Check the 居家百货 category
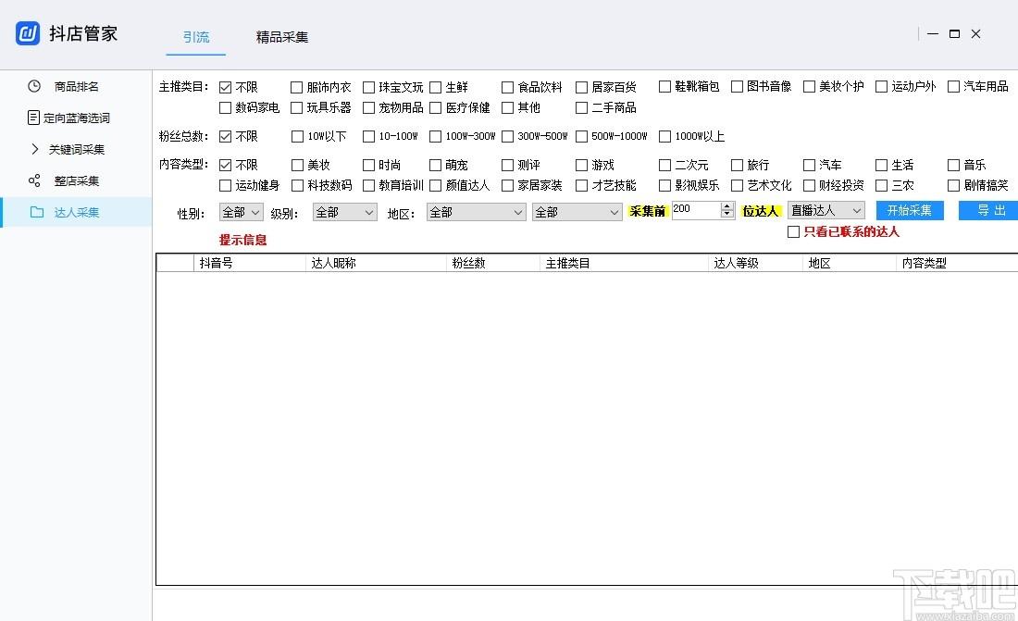The height and width of the screenshot is (621, 1018). tap(582, 87)
